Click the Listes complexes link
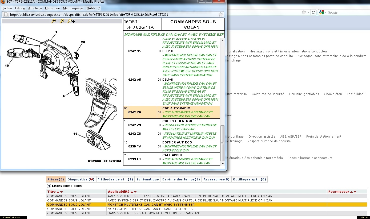 tap(67, 186)
